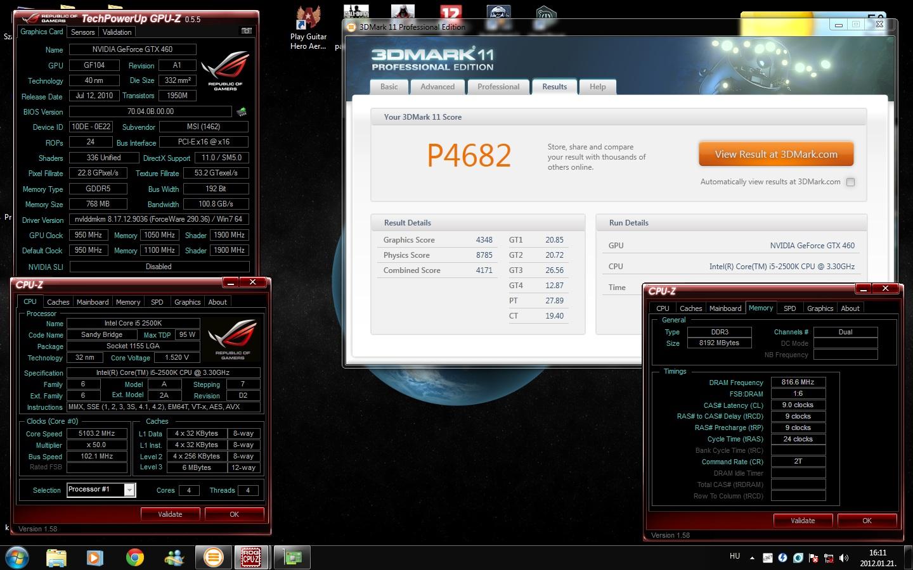Open SPD tab in right CPU-Z window

pyautogui.click(x=789, y=308)
